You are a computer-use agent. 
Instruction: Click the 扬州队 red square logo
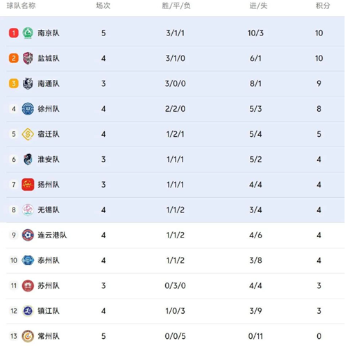[x=28, y=185]
